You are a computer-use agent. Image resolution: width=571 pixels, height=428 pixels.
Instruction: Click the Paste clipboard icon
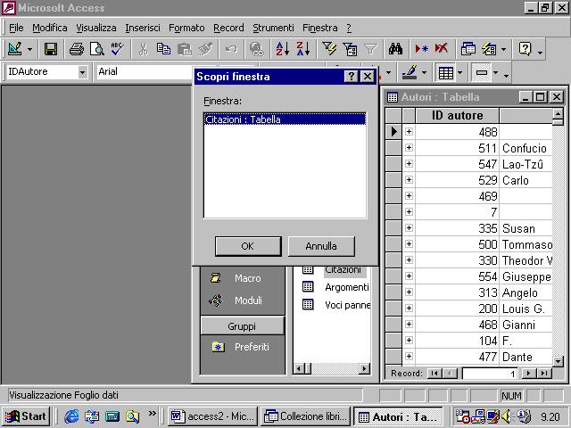click(x=185, y=49)
